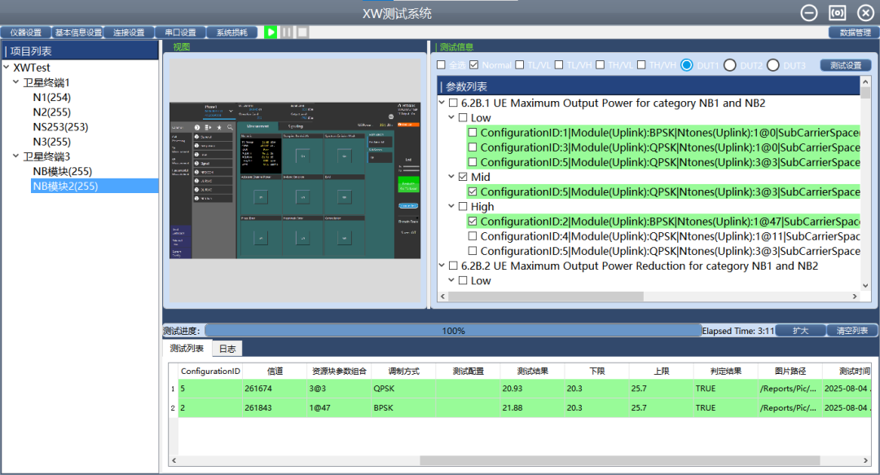
Task: Click the 清空列表 button
Action: pos(852,331)
